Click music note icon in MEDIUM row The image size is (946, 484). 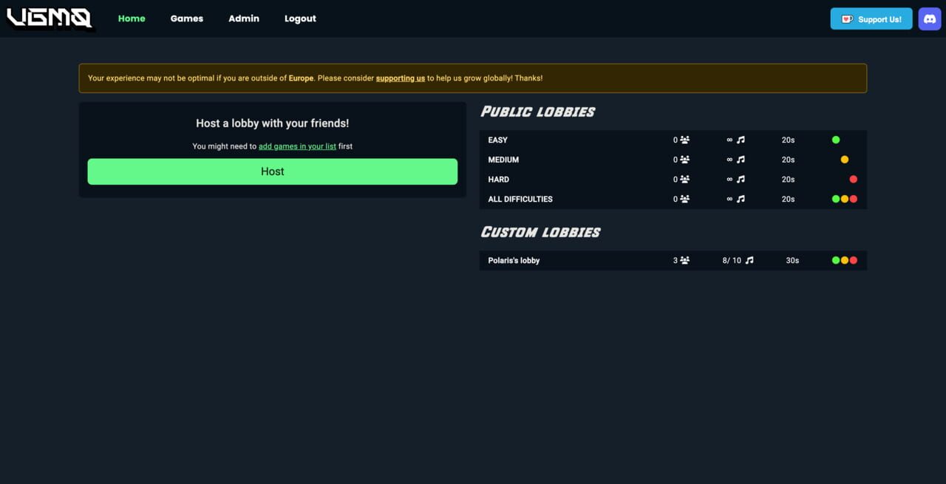click(741, 160)
